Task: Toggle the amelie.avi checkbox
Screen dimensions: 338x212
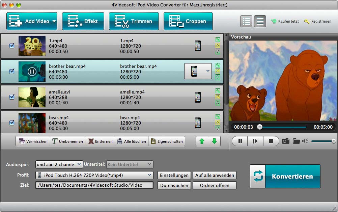Action: (x=12, y=97)
